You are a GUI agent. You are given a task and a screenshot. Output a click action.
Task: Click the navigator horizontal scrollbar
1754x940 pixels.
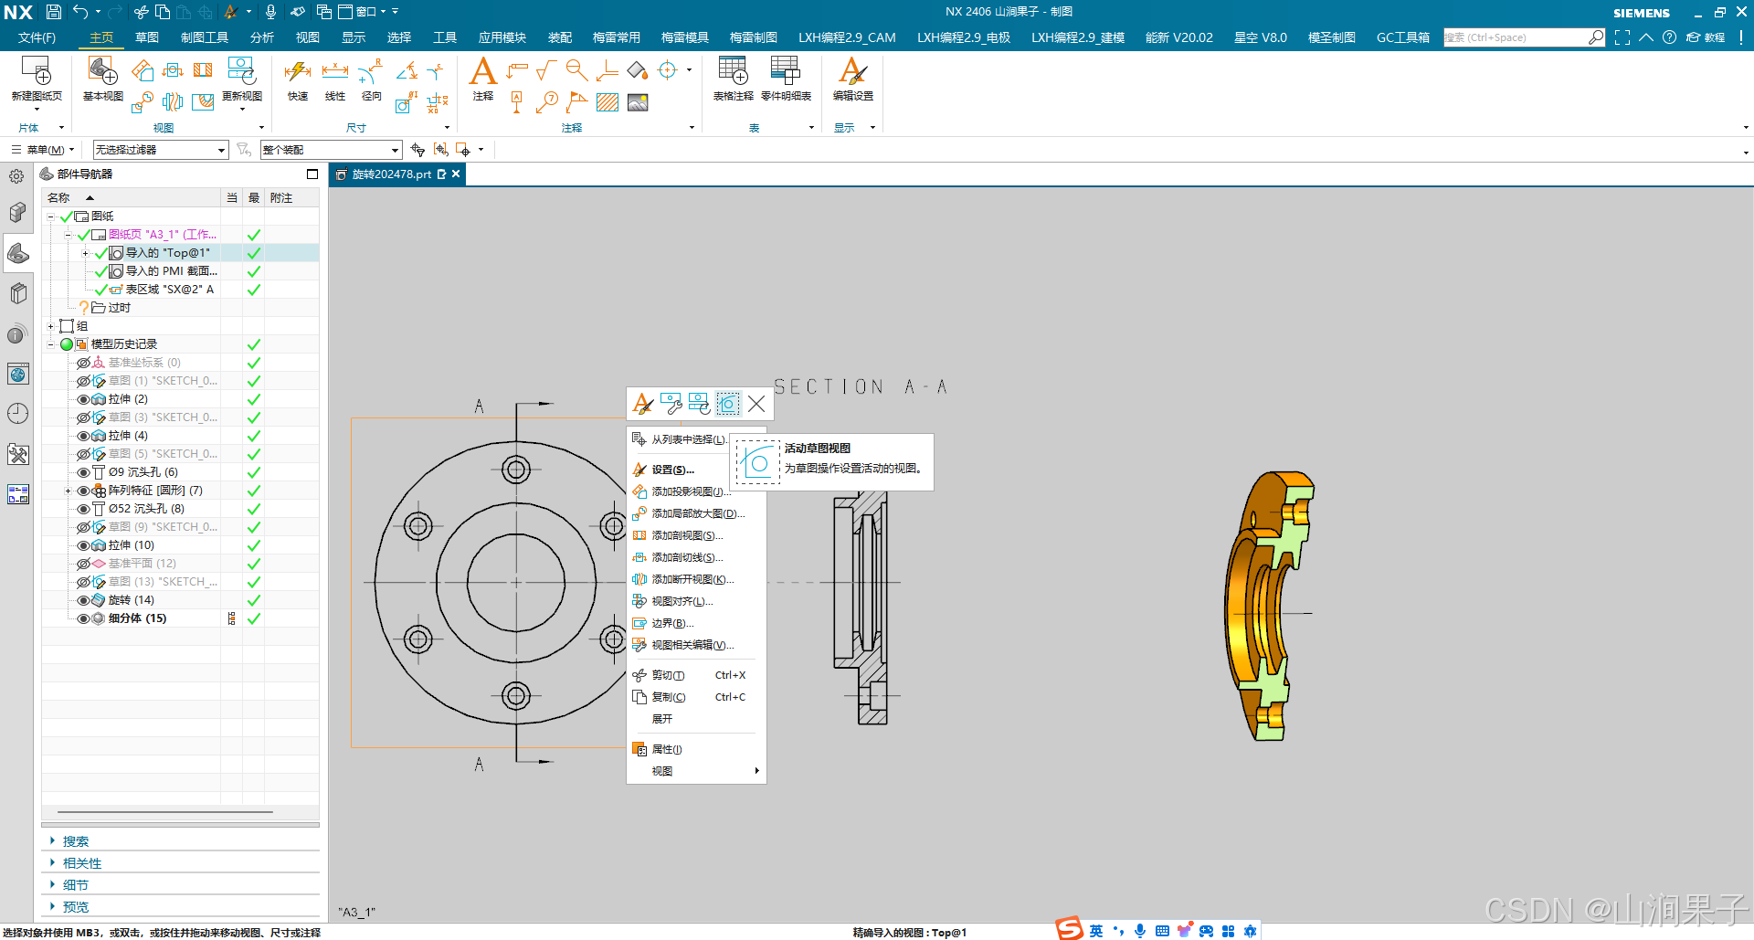coord(165,811)
